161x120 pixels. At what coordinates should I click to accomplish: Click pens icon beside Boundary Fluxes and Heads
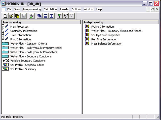click(87, 31)
